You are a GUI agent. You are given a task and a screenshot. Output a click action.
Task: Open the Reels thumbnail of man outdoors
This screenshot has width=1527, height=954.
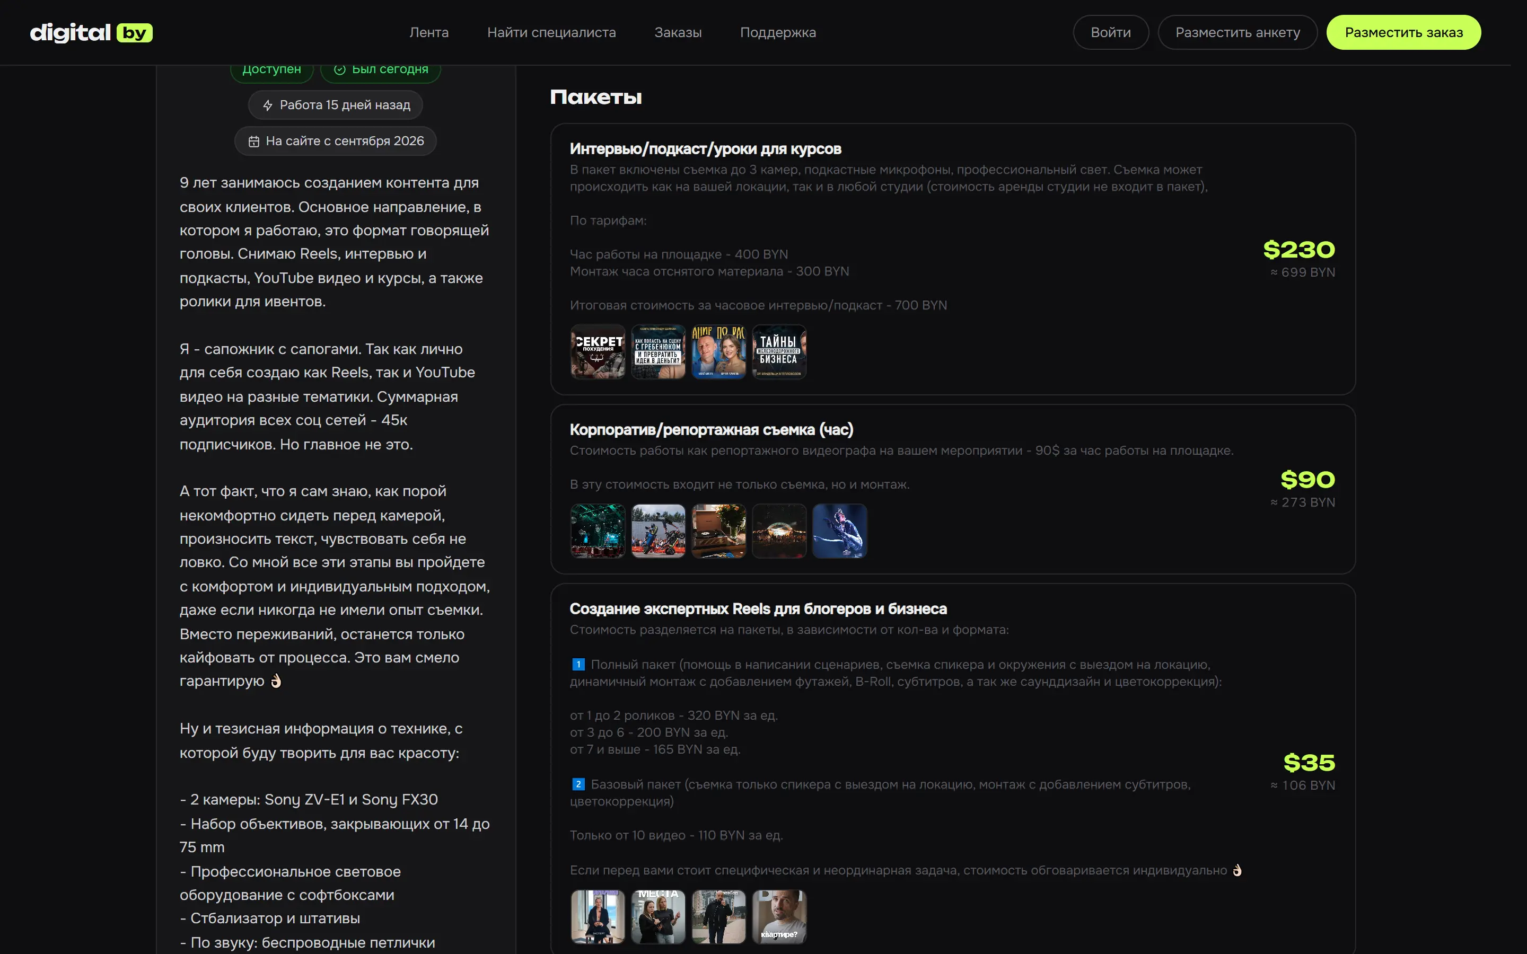719,917
